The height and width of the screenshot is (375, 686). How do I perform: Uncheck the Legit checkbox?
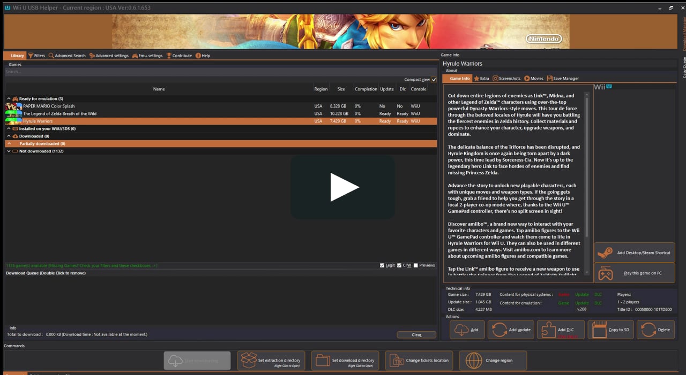tap(382, 265)
